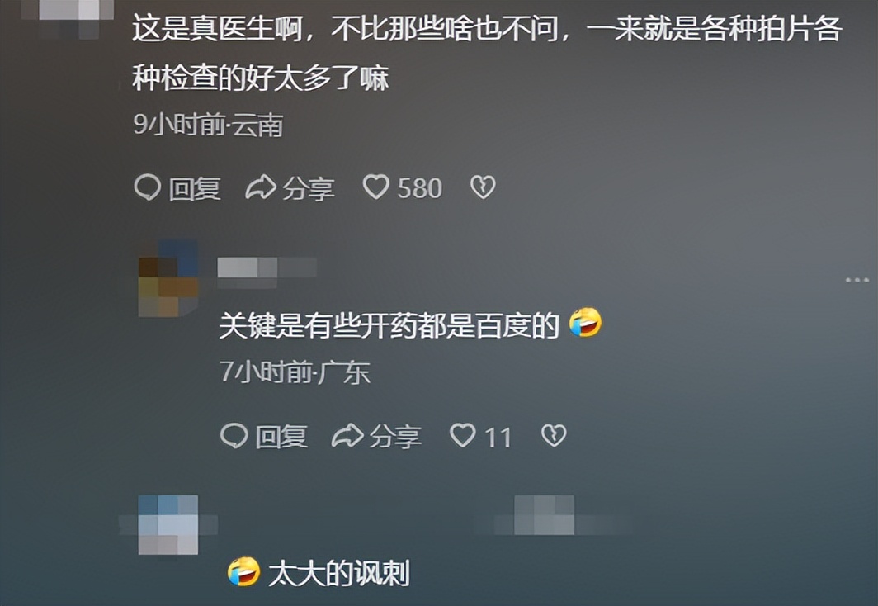878x606 pixels.
Task: Select the 太大的讽刺 comment text
Action: [x=339, y=572]
